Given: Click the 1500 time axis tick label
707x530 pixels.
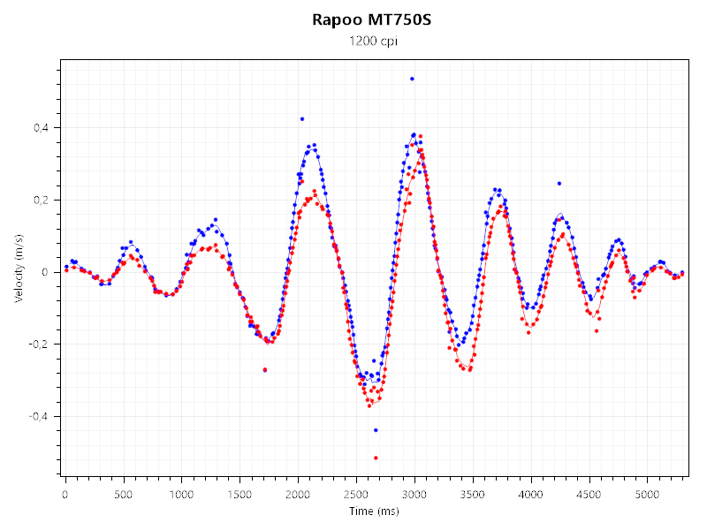Looking at the screenshot, I should click(x=239, y=495).
